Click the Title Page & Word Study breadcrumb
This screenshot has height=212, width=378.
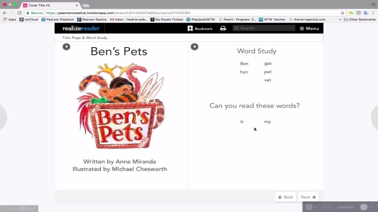pos(84,38)
